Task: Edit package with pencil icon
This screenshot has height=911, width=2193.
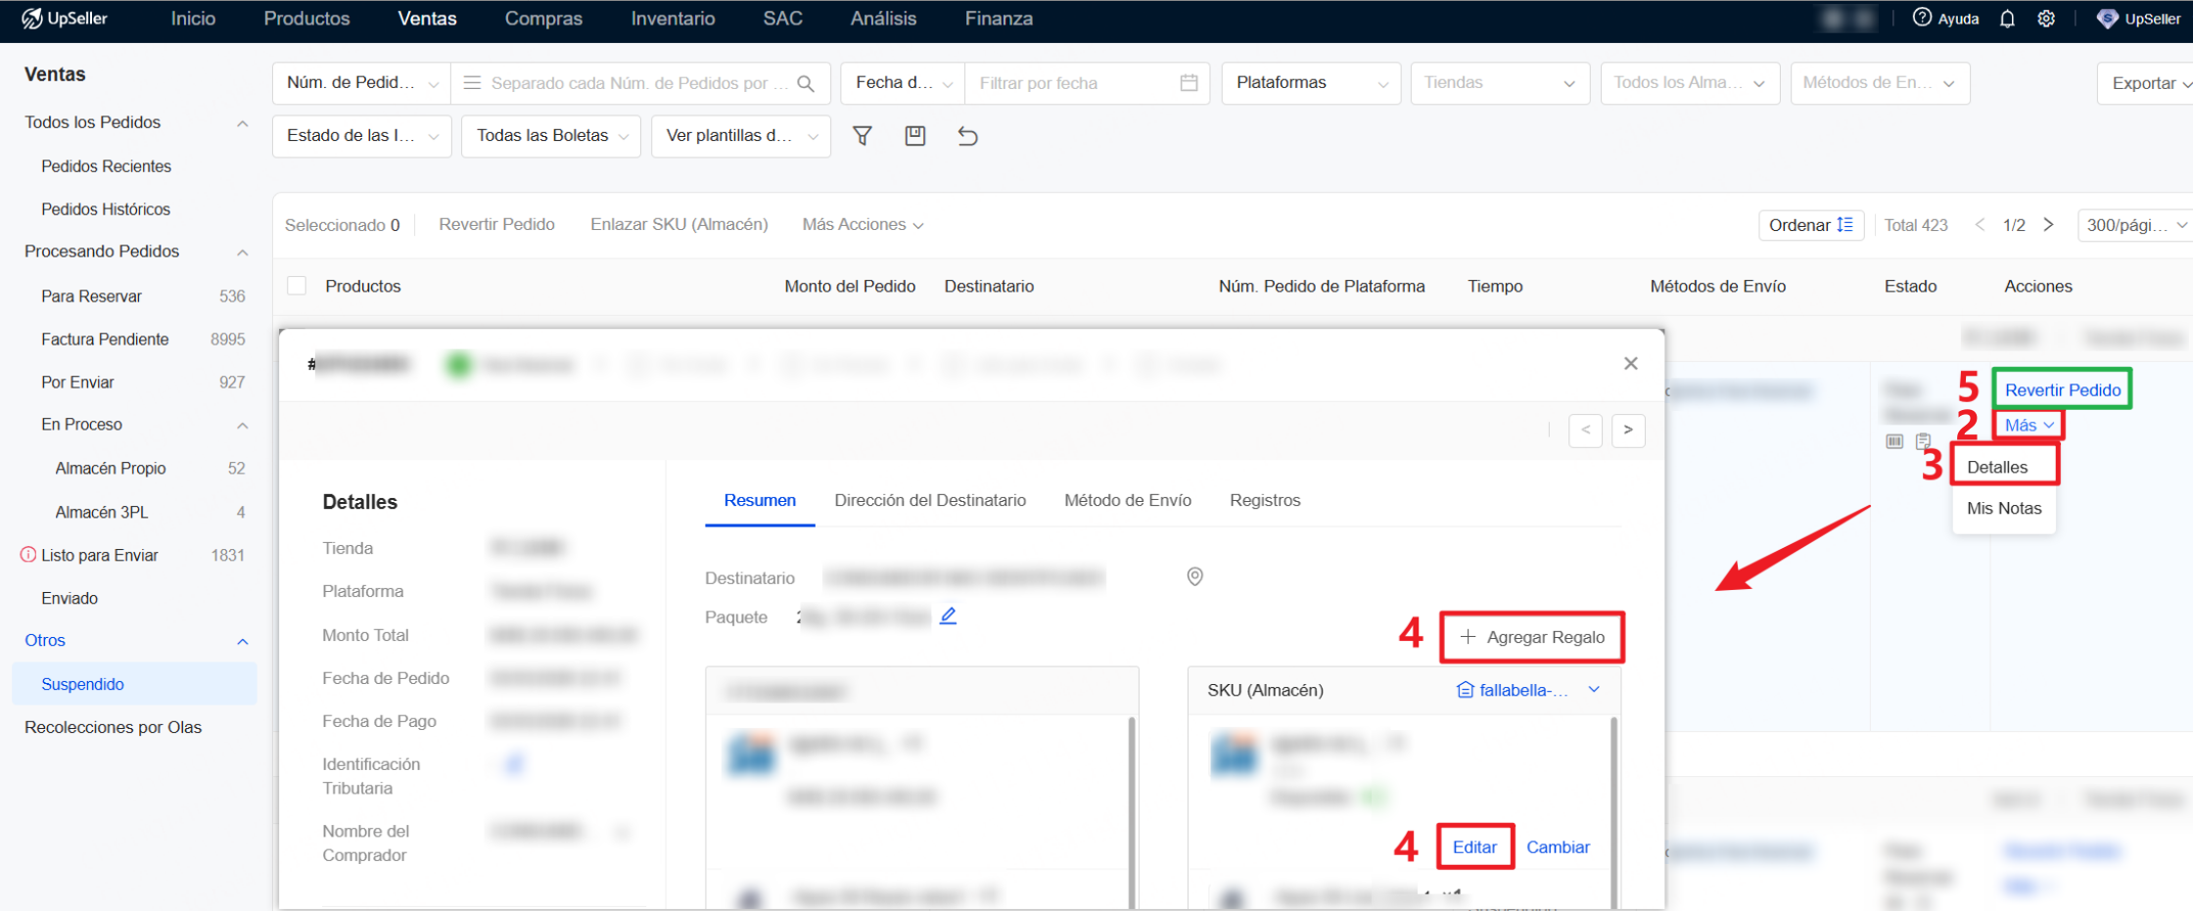Action: (x=948, y=616)
